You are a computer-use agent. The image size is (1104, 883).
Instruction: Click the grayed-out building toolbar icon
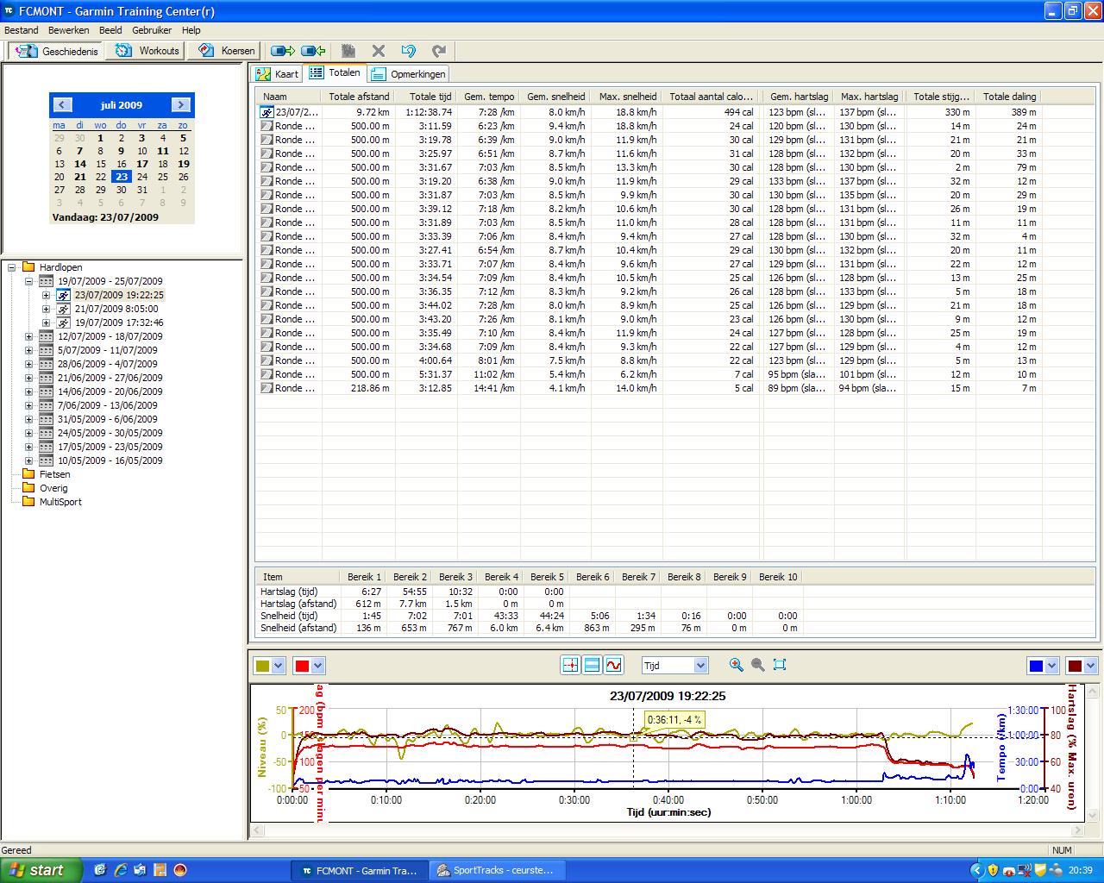(x=348, y=51)
